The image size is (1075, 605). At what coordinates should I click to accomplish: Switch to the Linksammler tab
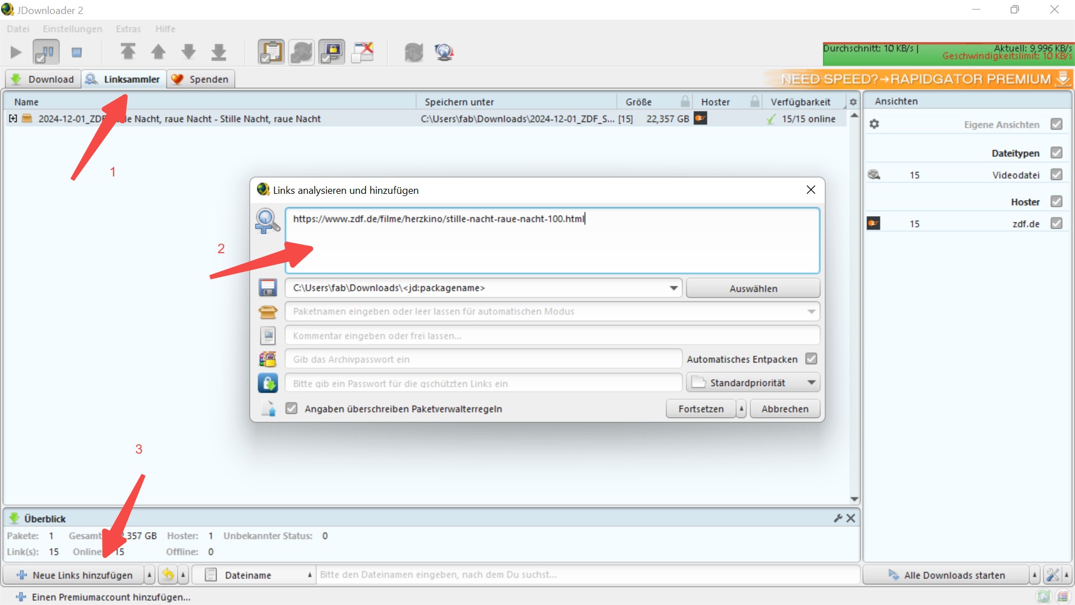pyautogui.click(x=124, y=79)
